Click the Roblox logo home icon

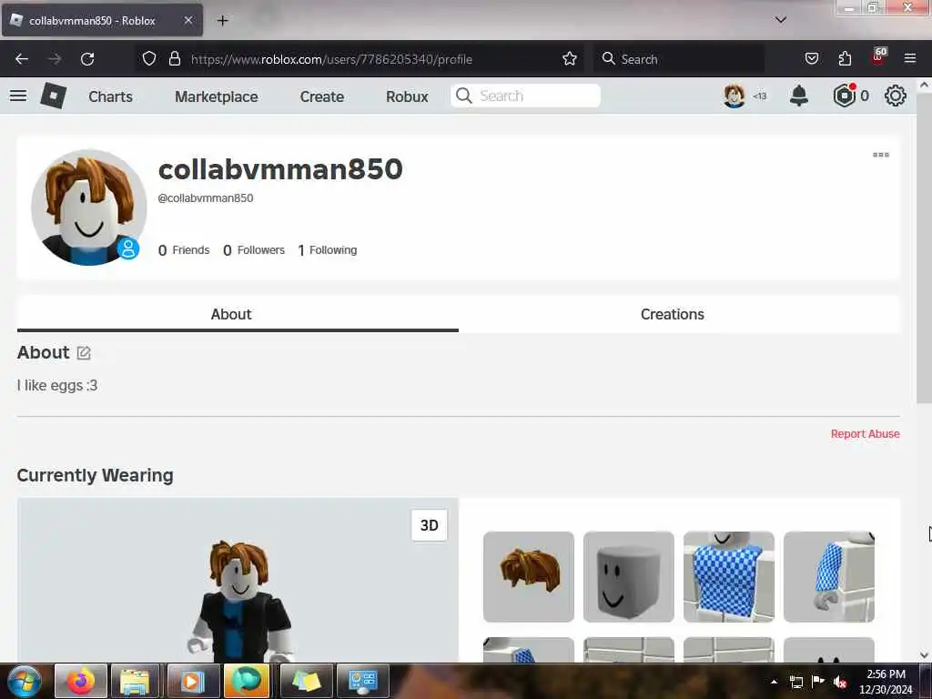click(54, 96)
